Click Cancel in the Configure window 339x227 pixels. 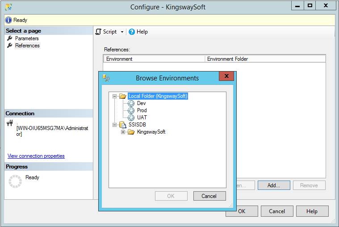[x=277, y=211]
